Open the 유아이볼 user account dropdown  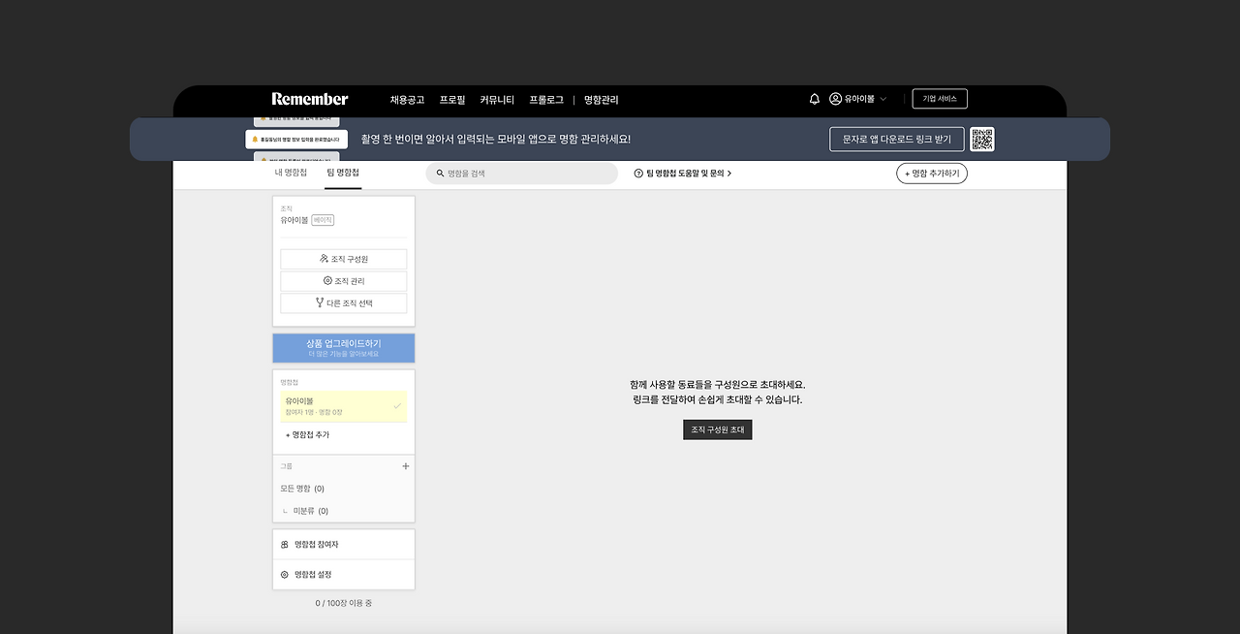click(x=858, y=99)
